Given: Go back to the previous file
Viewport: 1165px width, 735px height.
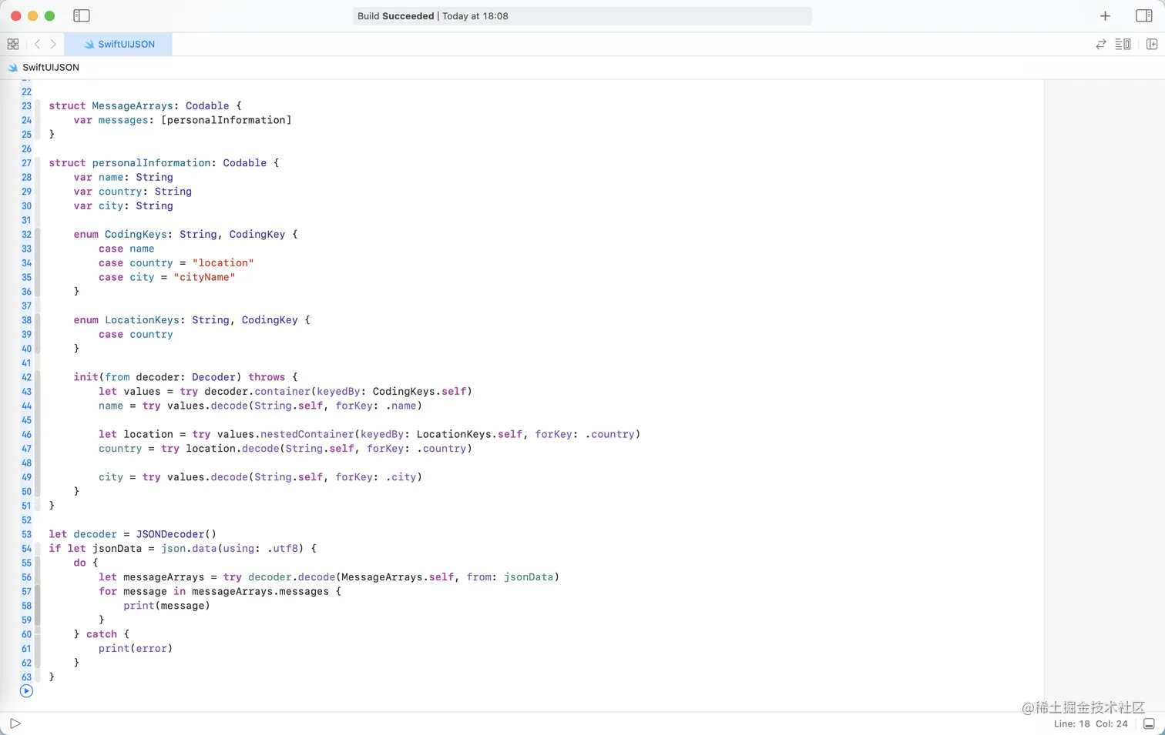Looking at the screenshot, I should pyautogui.click(x=37, y=44).
